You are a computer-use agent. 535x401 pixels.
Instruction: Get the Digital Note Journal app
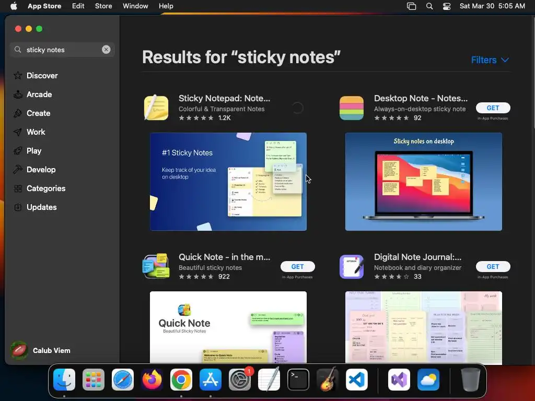[493, 266]
